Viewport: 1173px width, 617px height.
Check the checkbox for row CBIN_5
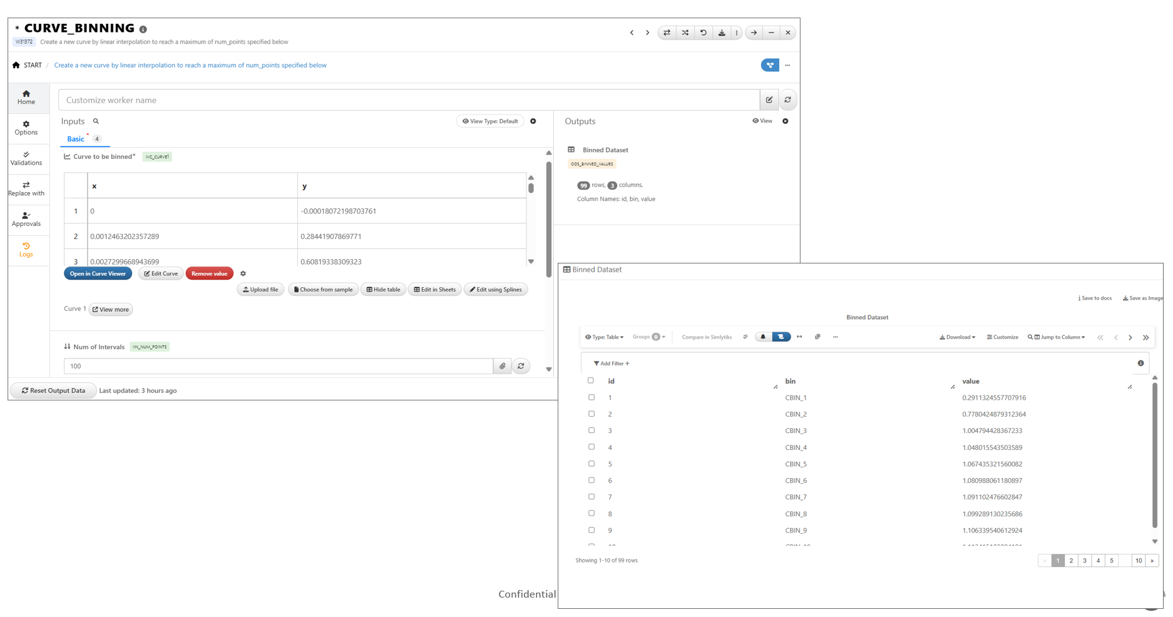coord(592,464)
